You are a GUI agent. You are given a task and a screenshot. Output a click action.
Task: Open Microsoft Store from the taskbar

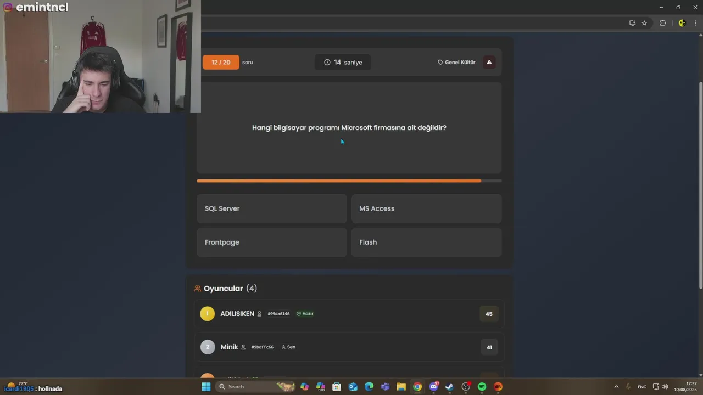pos(337,387)
